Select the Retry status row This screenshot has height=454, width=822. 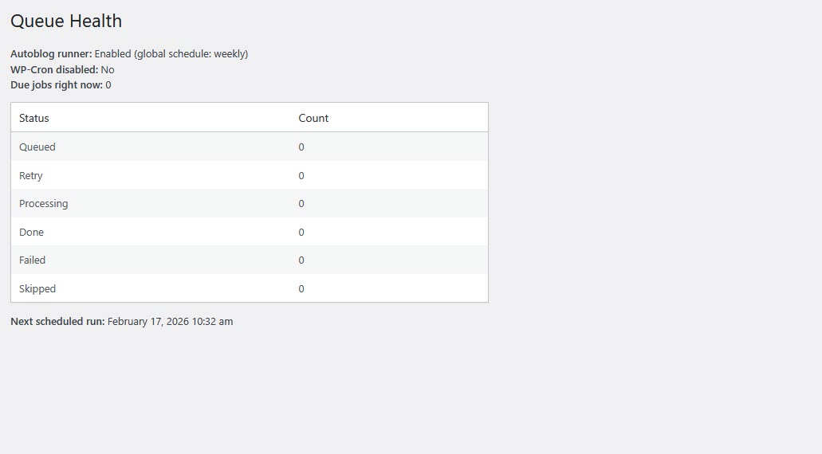pyautogui.click(x=31, y=176)
